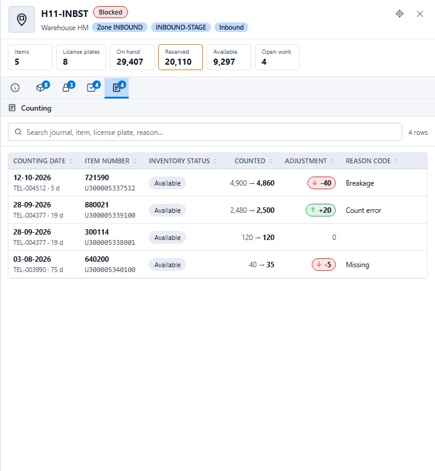Click the INBOUND-STAGE tag
This screenshot has width=435, height=471.
point(181,27)
